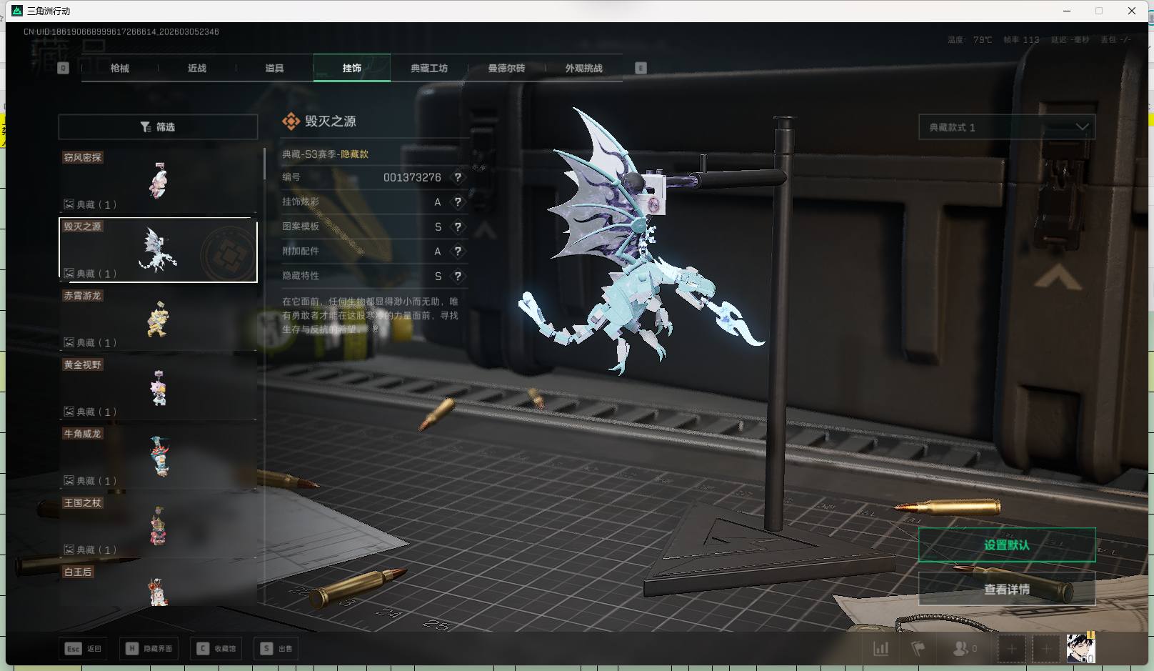1154x671 pixels.
Task: Click the question mark for 隐藏特性
Action: (458, 276)
